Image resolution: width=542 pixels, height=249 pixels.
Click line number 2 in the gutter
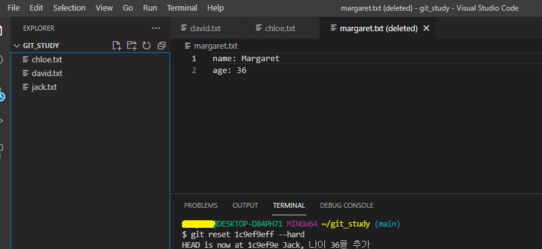[x=194, y=71]
